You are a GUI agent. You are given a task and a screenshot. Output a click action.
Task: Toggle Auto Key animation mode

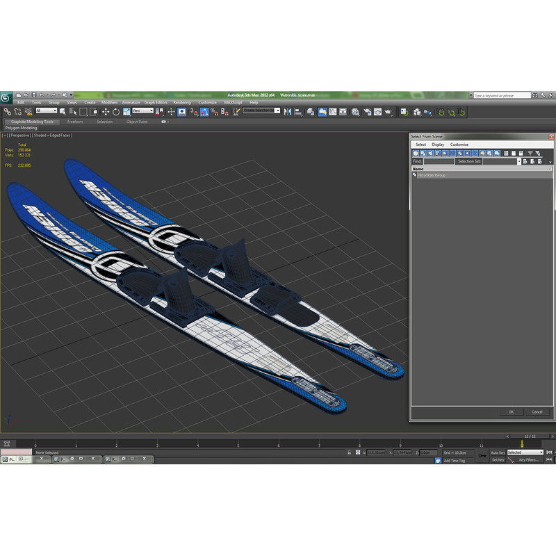click(x=498, y=452)
